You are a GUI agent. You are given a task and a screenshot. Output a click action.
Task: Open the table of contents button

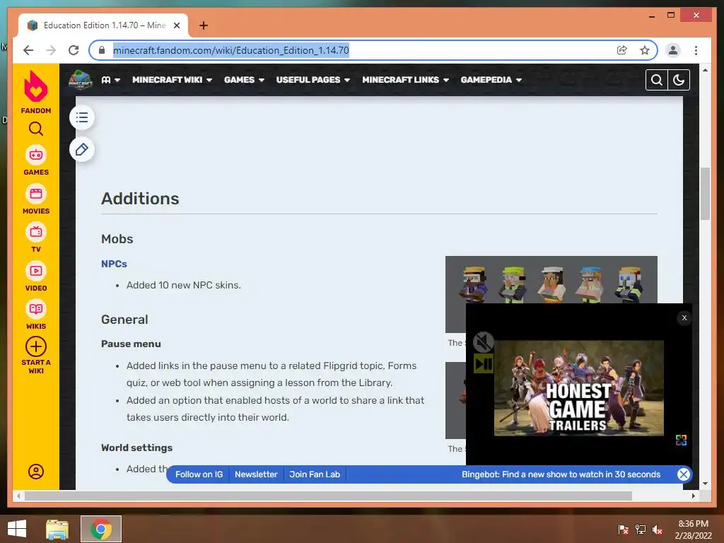pos(82,117)
